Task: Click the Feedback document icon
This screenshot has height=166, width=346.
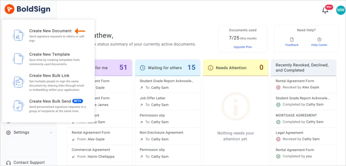Action: (292, 40)
